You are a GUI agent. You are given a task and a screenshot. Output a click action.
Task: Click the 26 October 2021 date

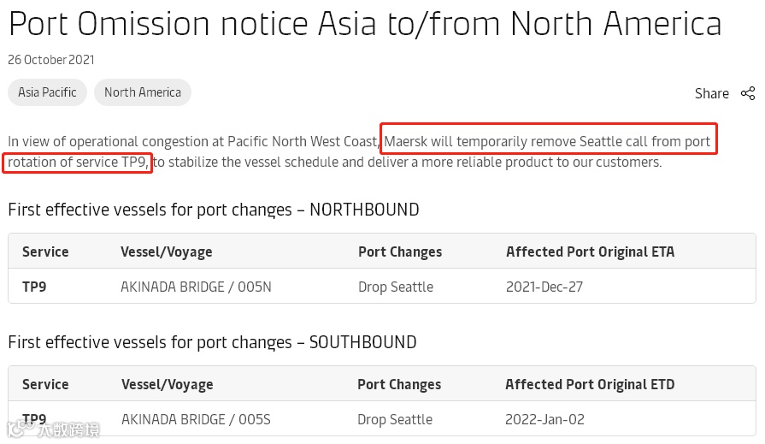(51, 60)
